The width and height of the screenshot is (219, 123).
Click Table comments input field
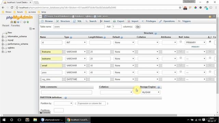pyautogui.click(x=66, y=92)
